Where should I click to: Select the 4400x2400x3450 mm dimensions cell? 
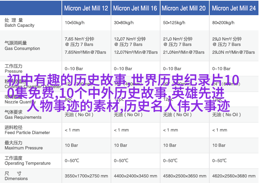point(135,176)
